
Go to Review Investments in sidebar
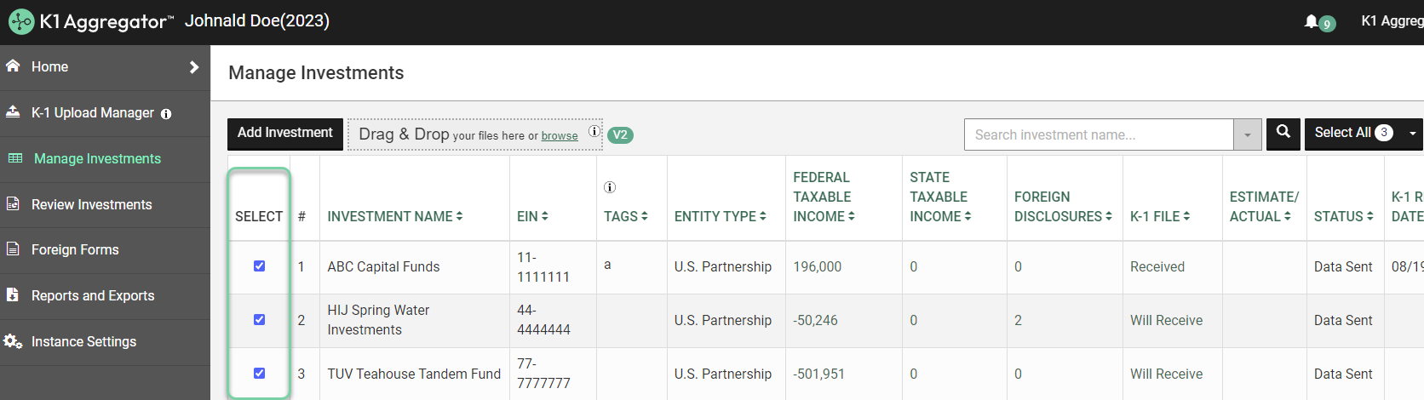tap(91, 204)
